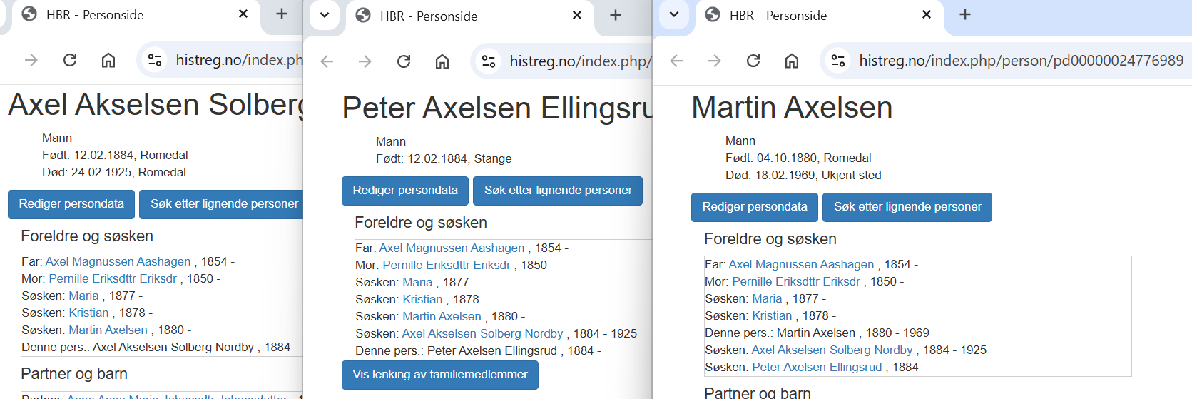
Task: Close the HBR tab in Peter Axelsen window
Action: point(577,15)
